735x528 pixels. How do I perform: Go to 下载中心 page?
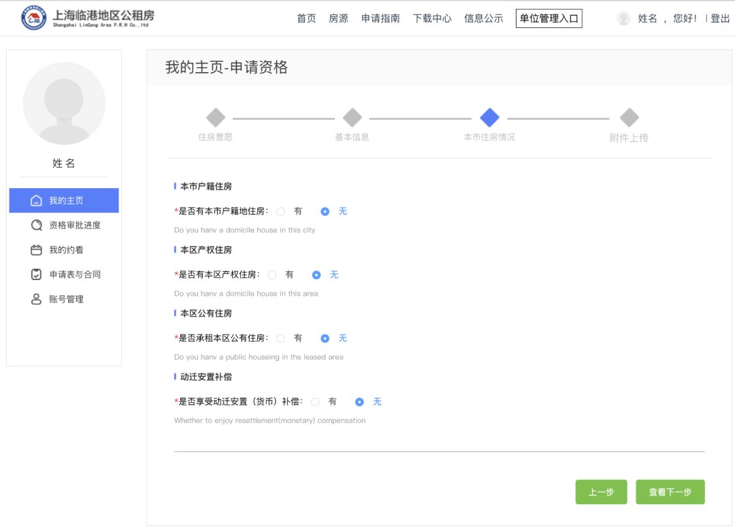tap(432, 18)
